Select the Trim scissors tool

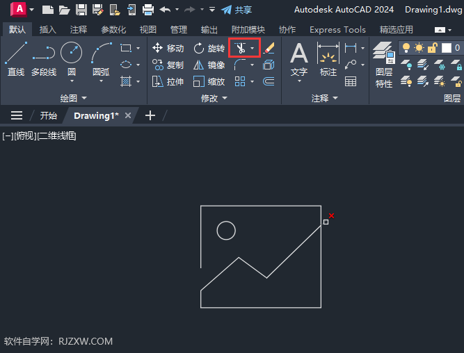tap(240, 48)
